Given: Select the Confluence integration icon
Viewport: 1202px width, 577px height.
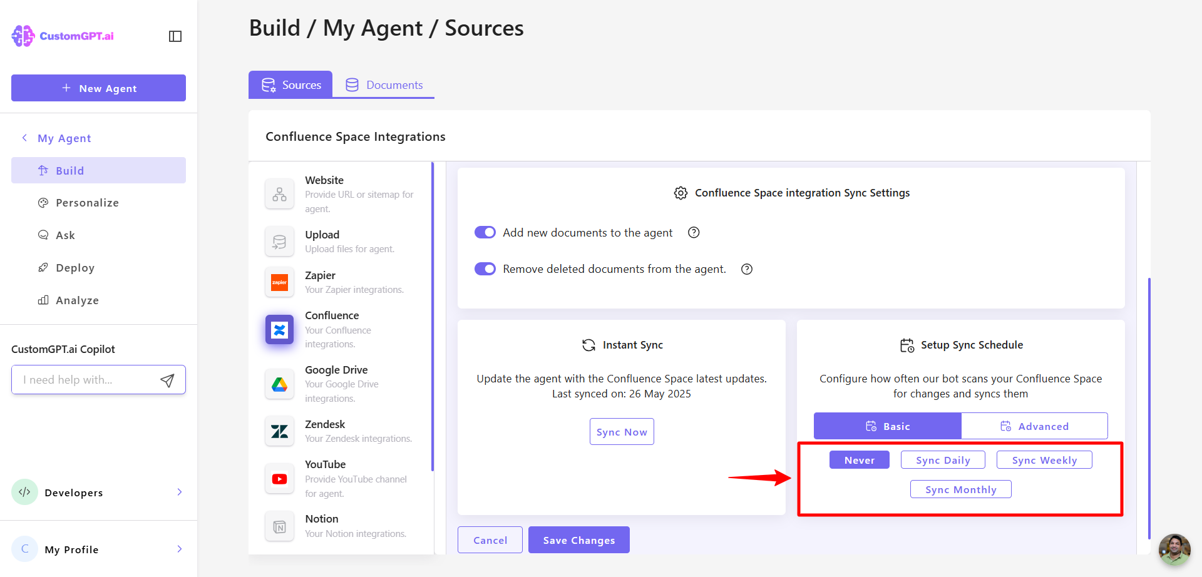Looking at the screenshot, I should 279,329.
